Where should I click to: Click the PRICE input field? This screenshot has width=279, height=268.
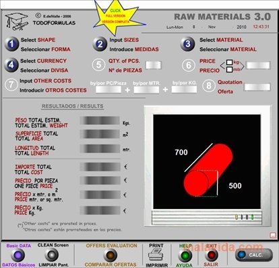258,65
